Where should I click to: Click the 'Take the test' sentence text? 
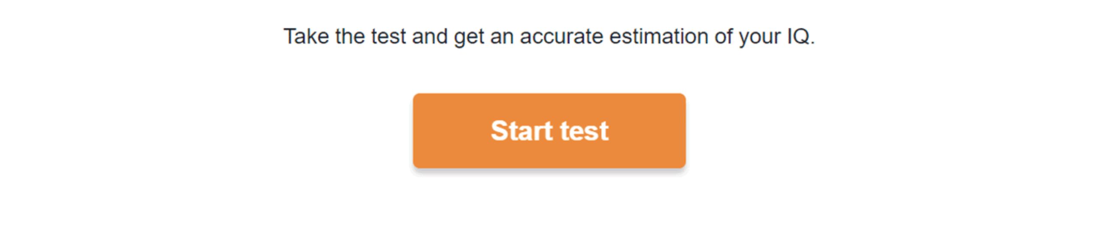(x=549, y=36)
